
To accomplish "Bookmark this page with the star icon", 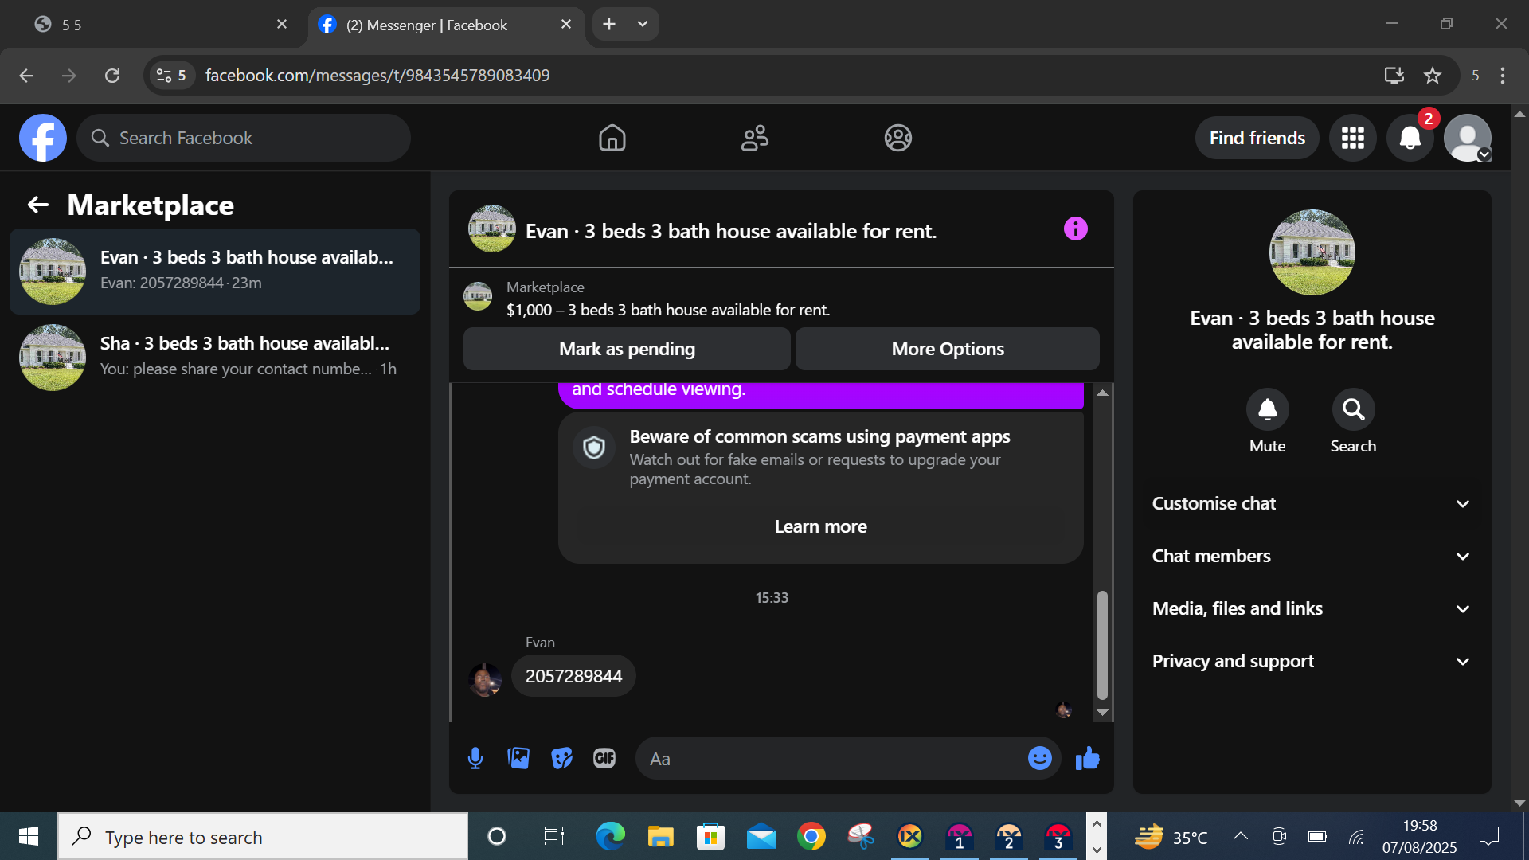I will click(1433, 76).
